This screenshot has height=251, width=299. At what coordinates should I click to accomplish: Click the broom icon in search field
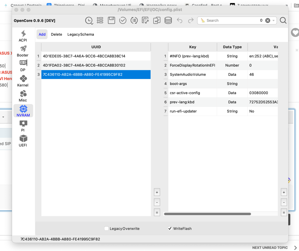203,20
